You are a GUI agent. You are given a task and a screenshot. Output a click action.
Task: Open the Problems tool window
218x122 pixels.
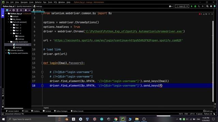click(x=35, y=111)
